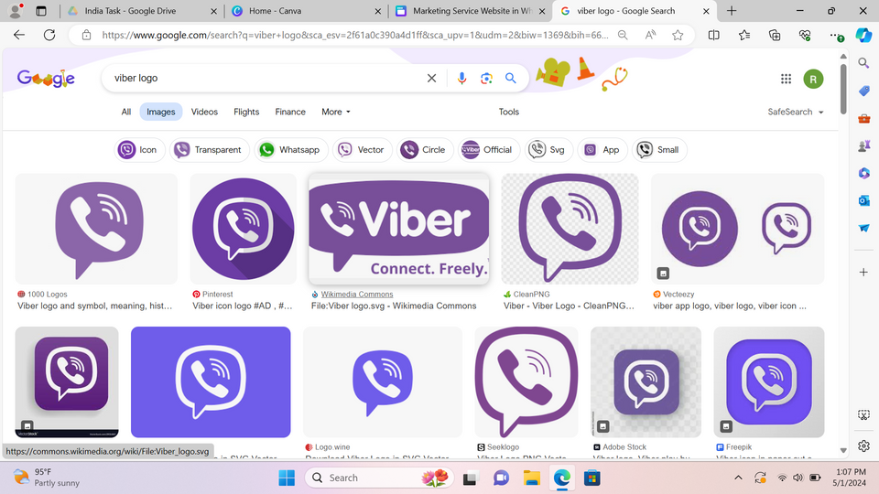
Task: Click the zoom magnifier in the address bar
Action: pos(623,35)
